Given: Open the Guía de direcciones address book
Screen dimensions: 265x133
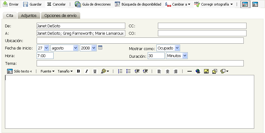Looking at the screenshot, I should tap(93, 4).
